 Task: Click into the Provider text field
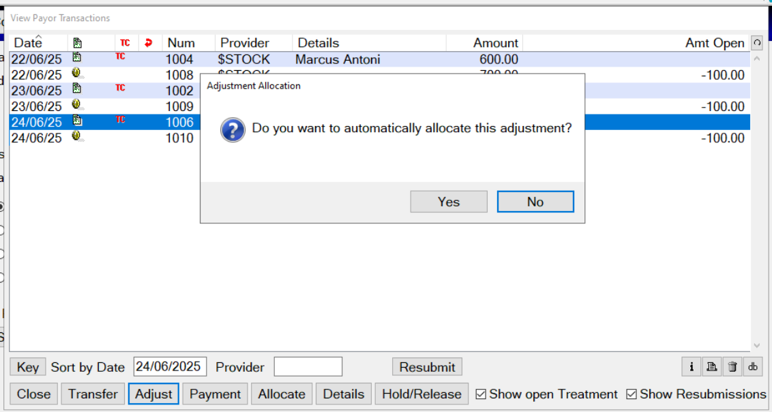pyautogui.click(x=308, y=367)
